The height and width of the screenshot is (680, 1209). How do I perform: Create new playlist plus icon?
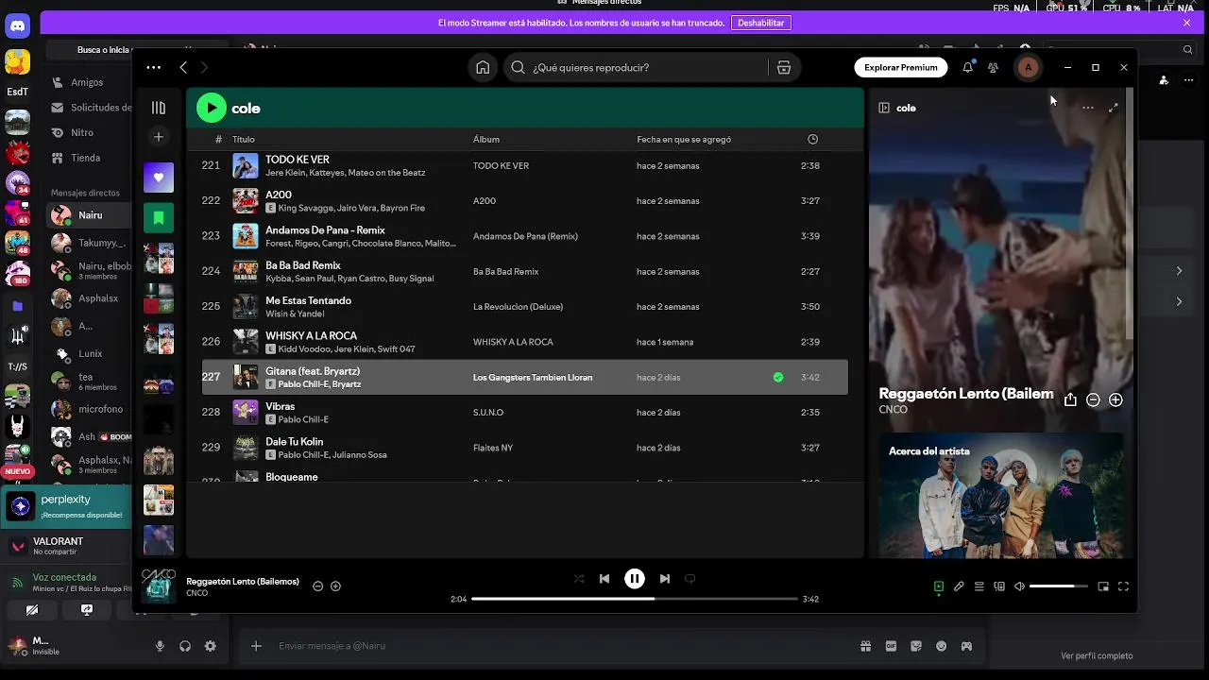(x=159, y=137)
